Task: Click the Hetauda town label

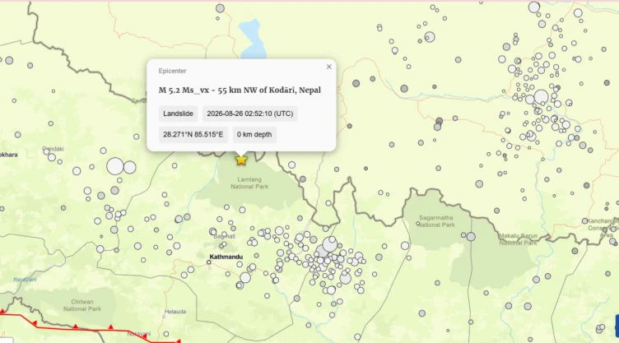Action: coord(175,312)
